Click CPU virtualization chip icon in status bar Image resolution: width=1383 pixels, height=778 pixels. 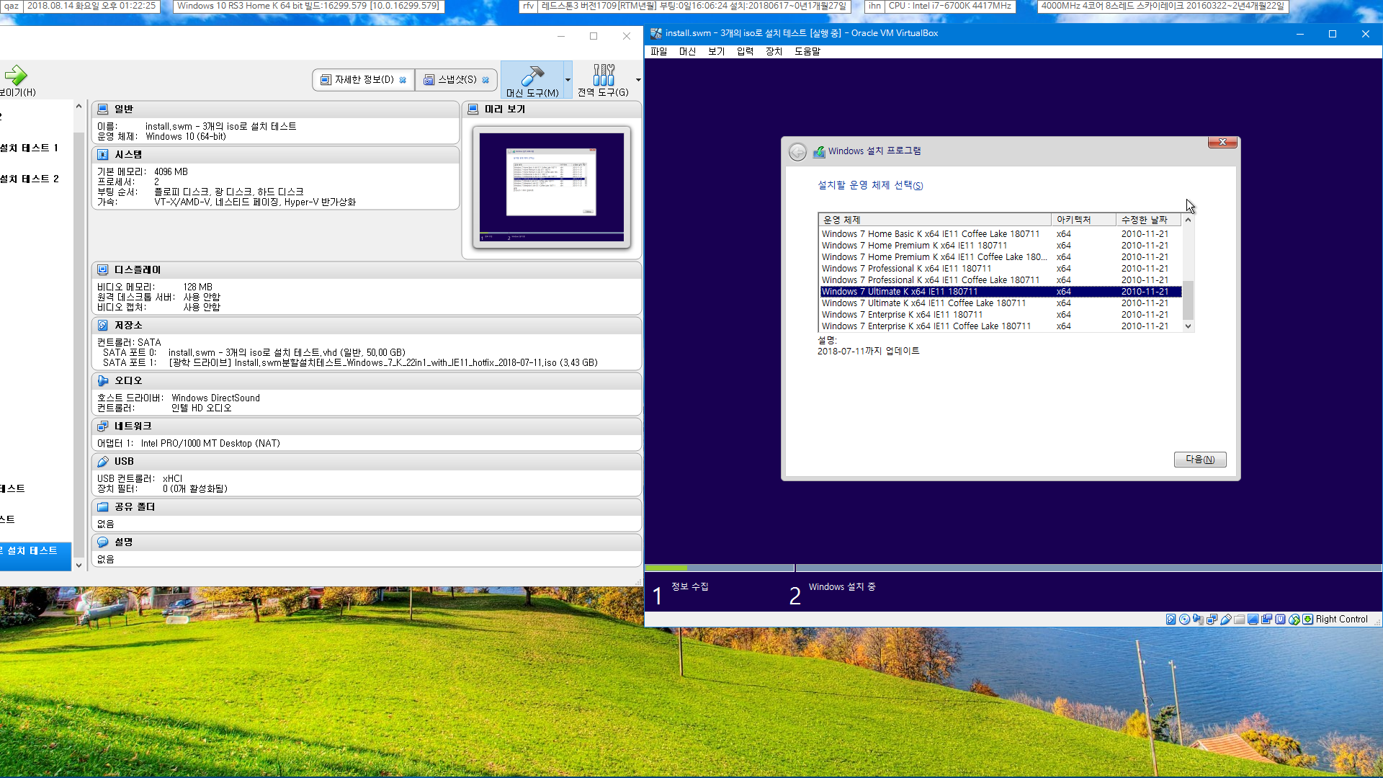pos(1280,620)
